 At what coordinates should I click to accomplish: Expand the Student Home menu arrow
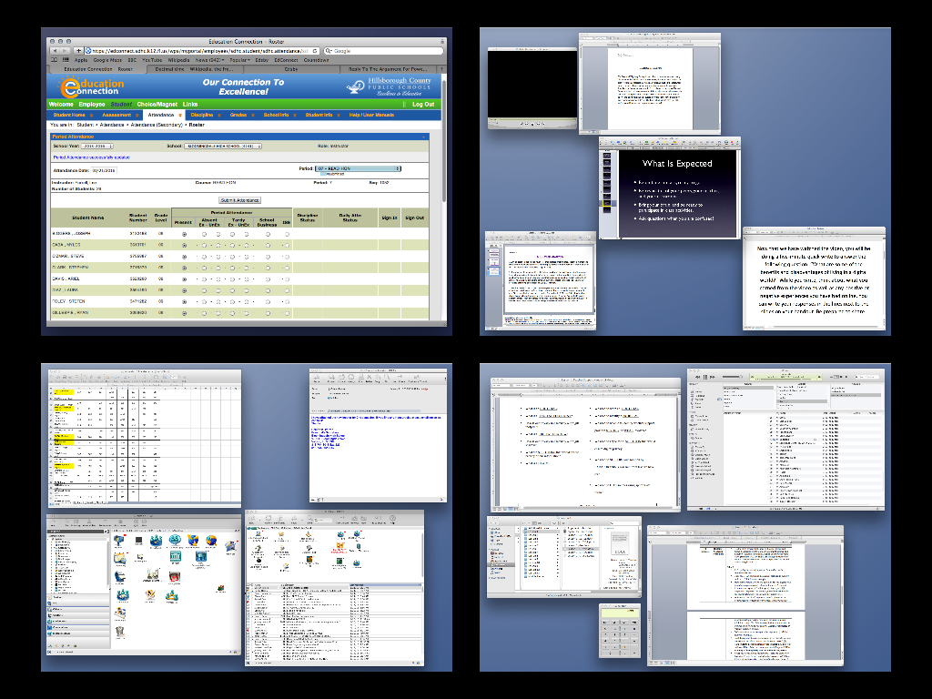(91, 116)
